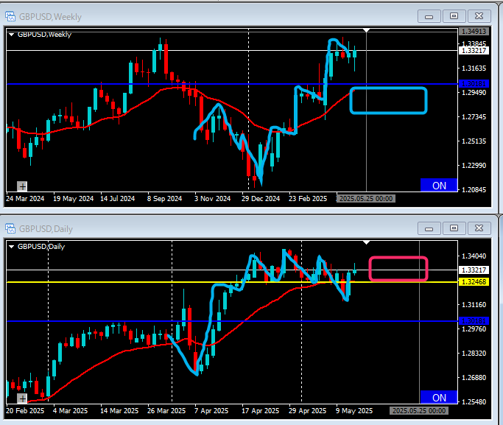Click the 23 Feb 2025 date on Weekly axis

[x=308, y=199]
